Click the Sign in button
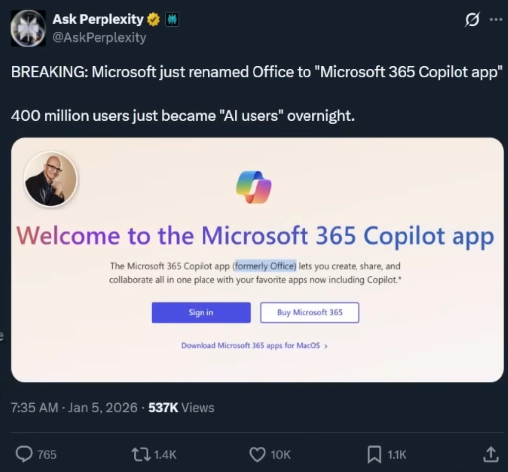 pos(201,312)
